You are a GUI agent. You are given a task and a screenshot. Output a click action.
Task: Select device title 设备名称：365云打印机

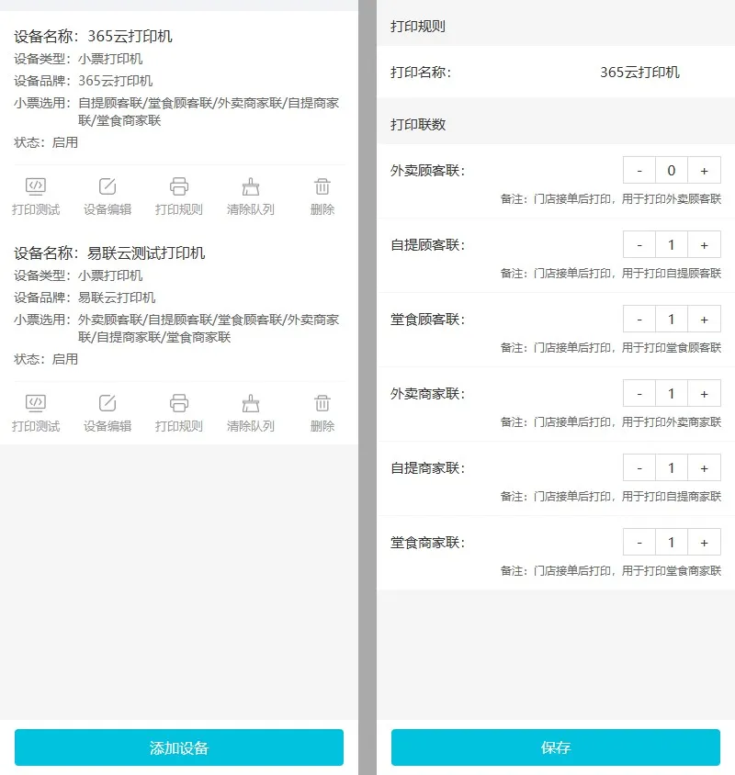[93, 36]
